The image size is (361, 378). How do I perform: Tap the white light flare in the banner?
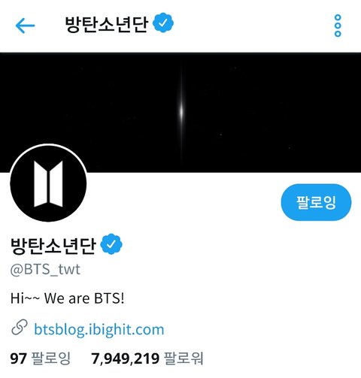click(181, 111)
